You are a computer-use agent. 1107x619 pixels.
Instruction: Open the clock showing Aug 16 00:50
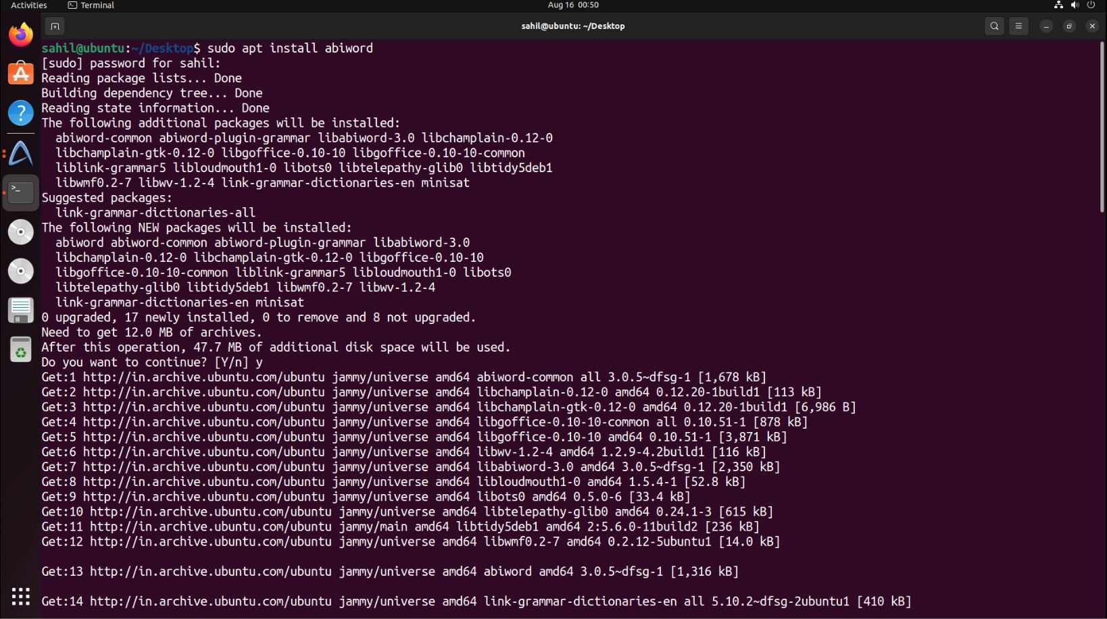pos(573,5)
